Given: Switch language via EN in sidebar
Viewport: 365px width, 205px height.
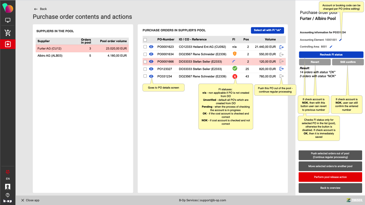Looking at the screenshot, I should point(8,179).
